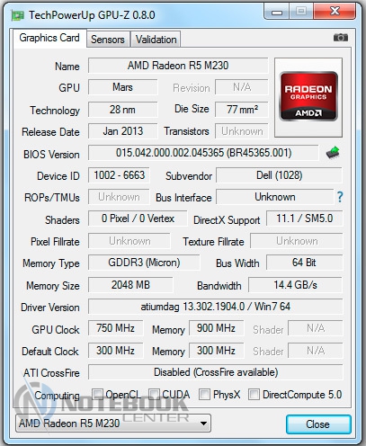Screen dimensions: 366x446
Task: Click the GPU-Z title bar app icon
Action: (x=17, y=15)
